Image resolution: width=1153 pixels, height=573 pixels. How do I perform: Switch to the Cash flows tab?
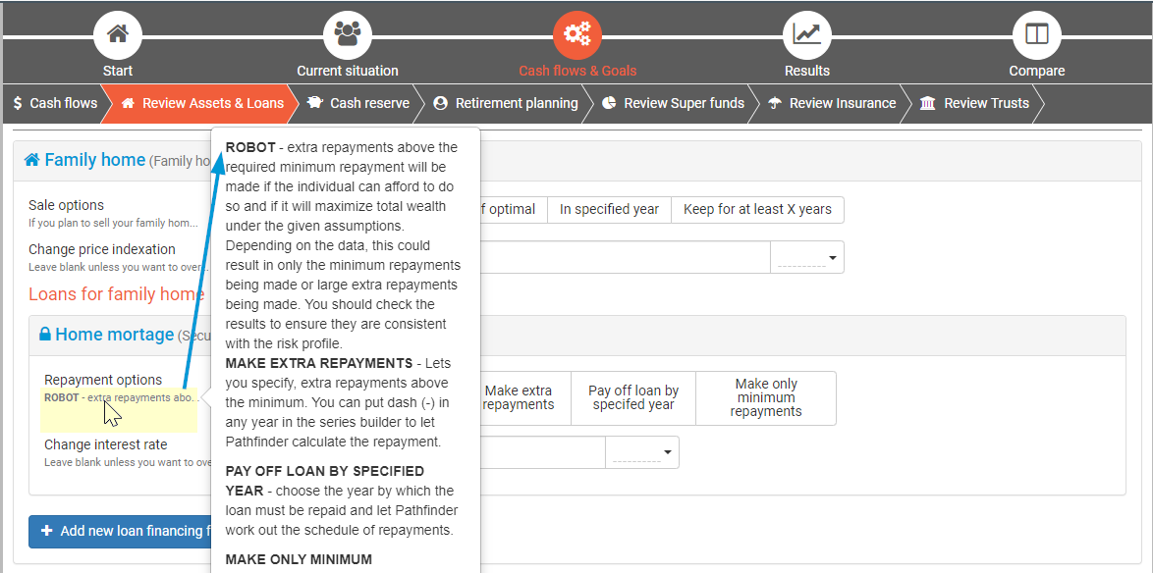pos(55,103)
